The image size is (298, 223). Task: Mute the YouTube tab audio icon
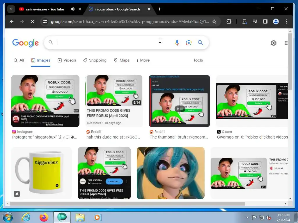coord(72,9)
